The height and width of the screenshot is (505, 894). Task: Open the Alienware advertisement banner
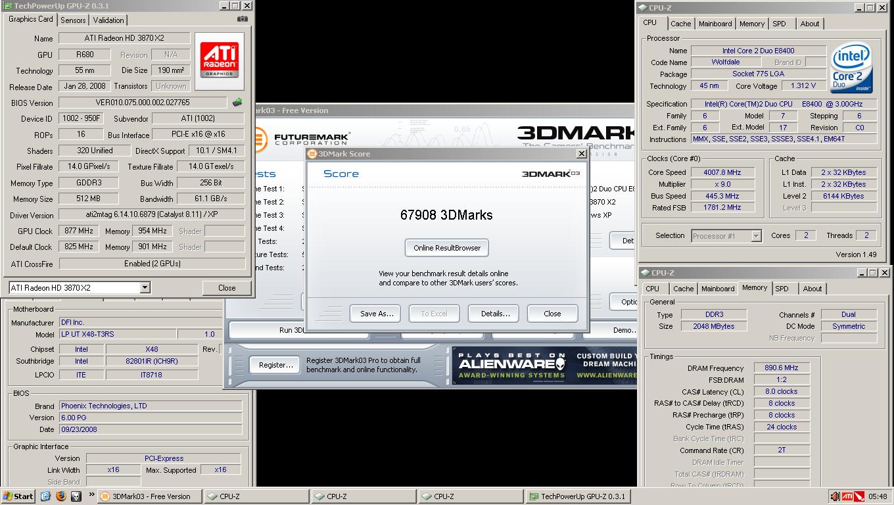544,366
